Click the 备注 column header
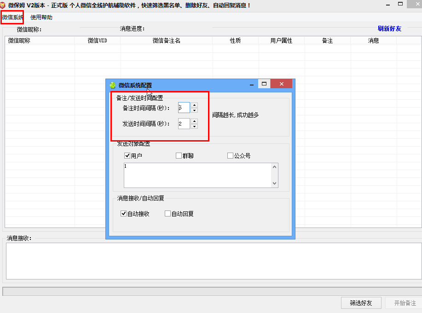The height and width of the screenshot is (313, 422). [x=327, y=40]
